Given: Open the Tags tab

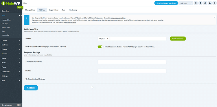Looking at the screenshot, I should point(63,10).
